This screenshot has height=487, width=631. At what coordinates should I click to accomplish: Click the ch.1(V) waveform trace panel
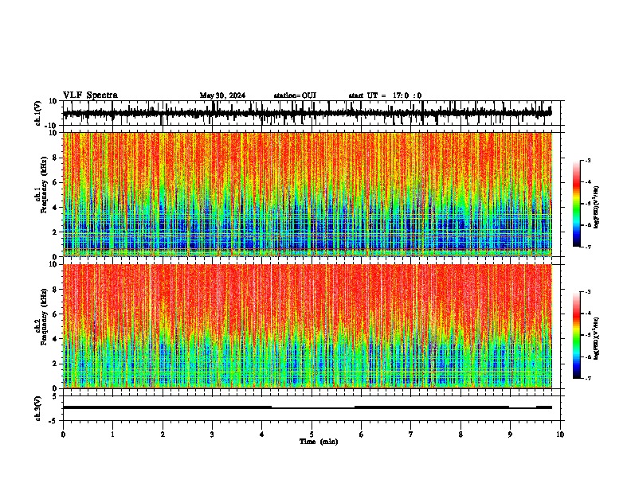312,113
